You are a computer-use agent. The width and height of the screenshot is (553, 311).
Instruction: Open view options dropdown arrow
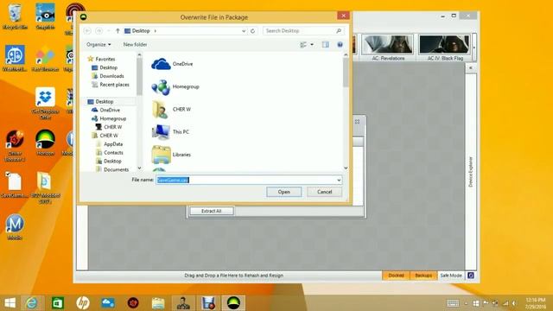point(312,44)
